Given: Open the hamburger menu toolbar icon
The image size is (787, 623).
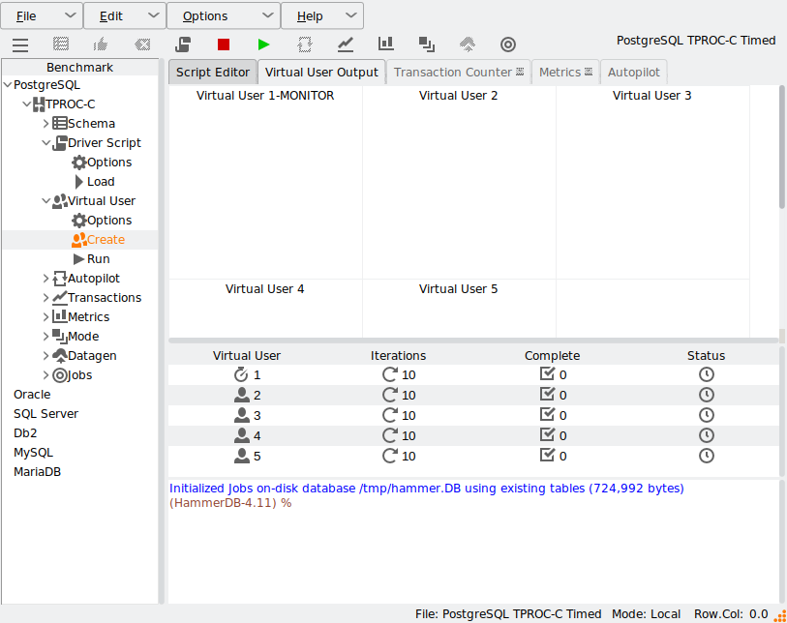Looking at the screenshot, I should [20, 44].
